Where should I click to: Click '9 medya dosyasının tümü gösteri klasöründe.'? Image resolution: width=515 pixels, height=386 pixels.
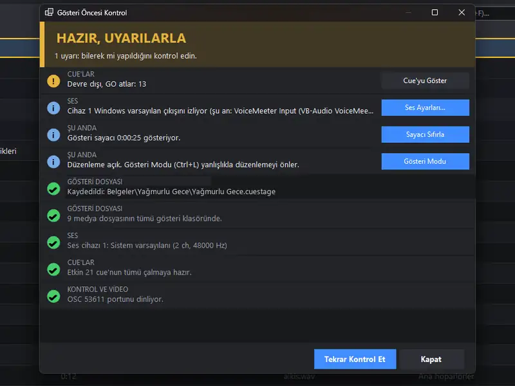(144, 219)
